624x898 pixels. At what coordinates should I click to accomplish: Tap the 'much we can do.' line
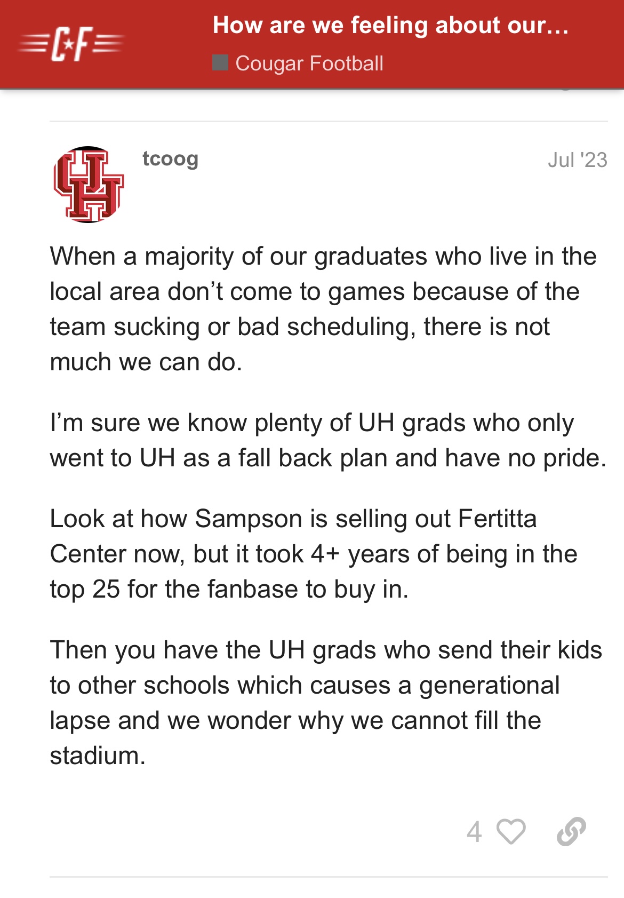pyautogui.click(x=146, y=362)
